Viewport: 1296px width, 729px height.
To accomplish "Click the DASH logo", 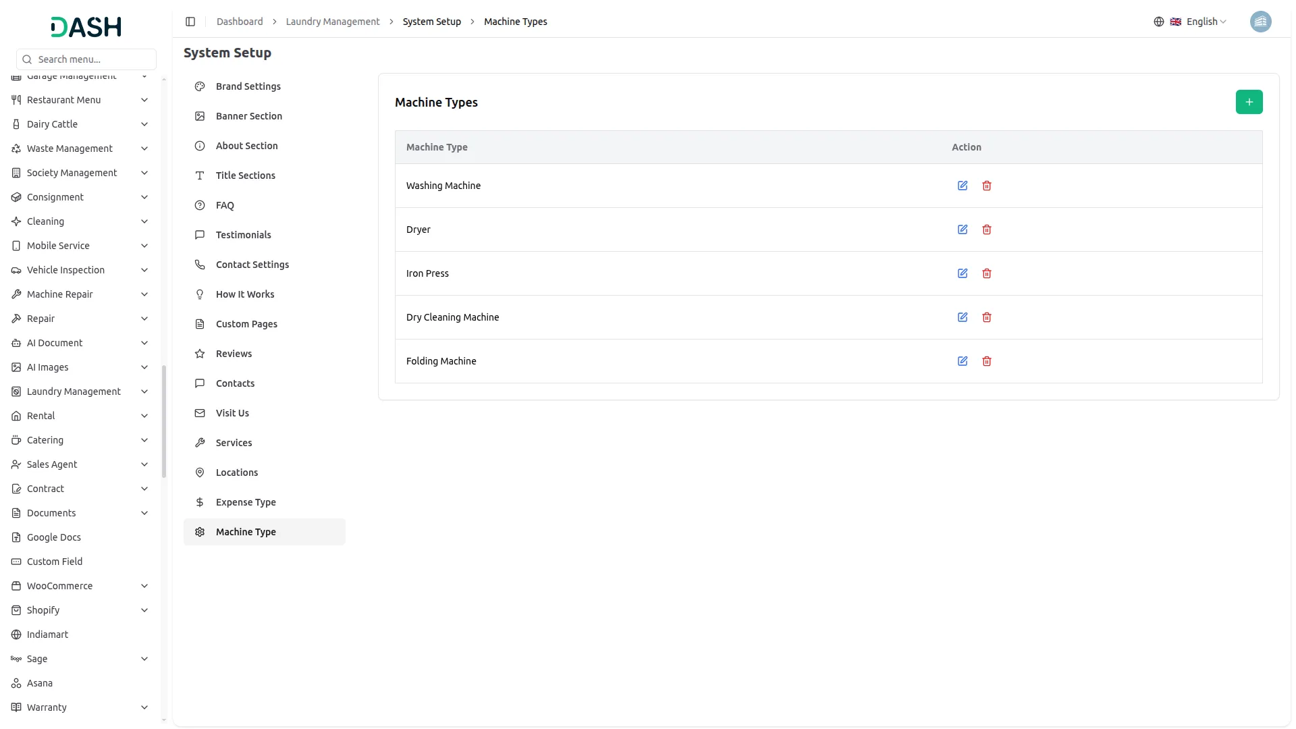I will pyautogui.click(x=86, y=27).
